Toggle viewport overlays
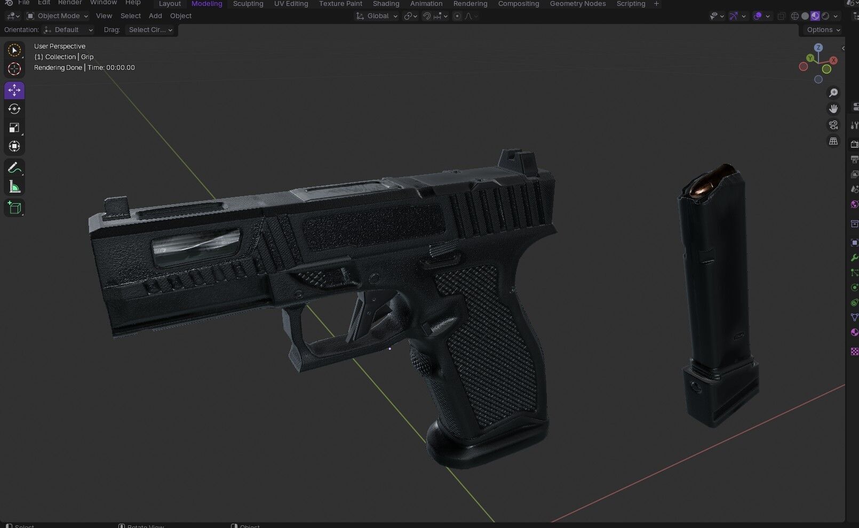Viewport: 859px width, 528px height. point(758,16)
